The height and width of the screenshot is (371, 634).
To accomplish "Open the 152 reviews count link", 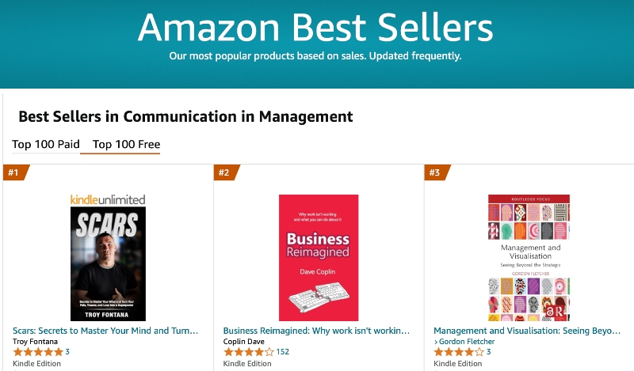I will pos(283,352).
